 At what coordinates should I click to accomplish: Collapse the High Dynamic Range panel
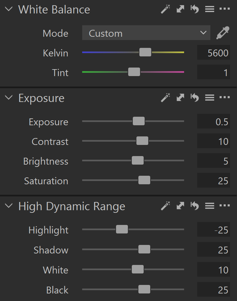[x=9, y=206]
